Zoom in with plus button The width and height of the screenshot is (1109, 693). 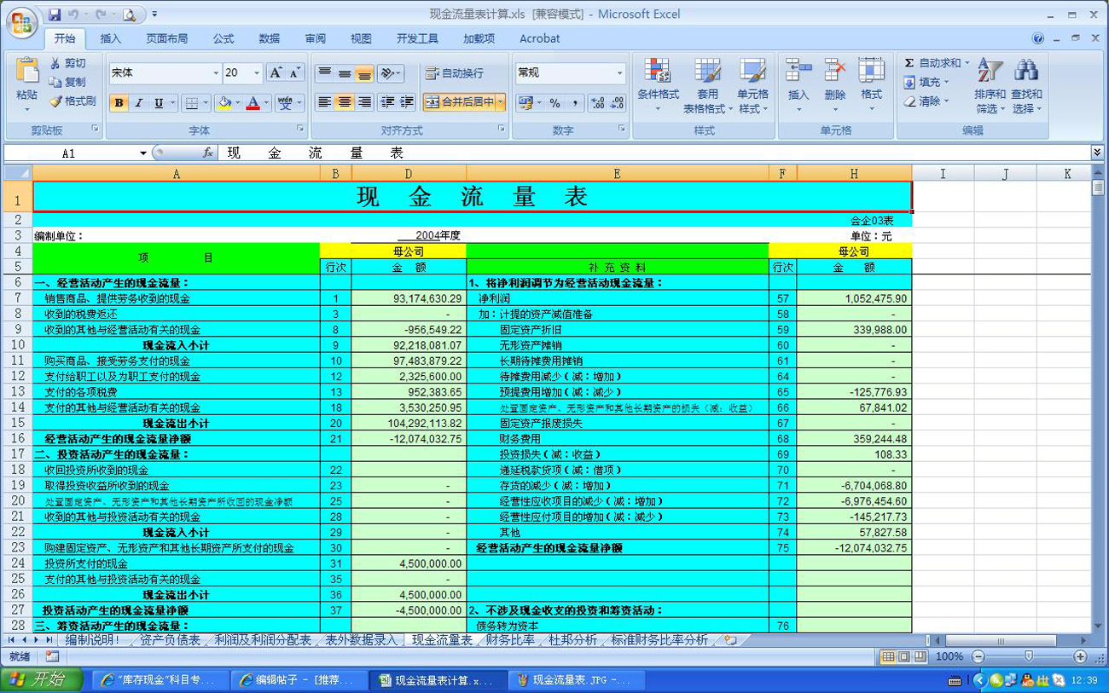pos(1080,656)
